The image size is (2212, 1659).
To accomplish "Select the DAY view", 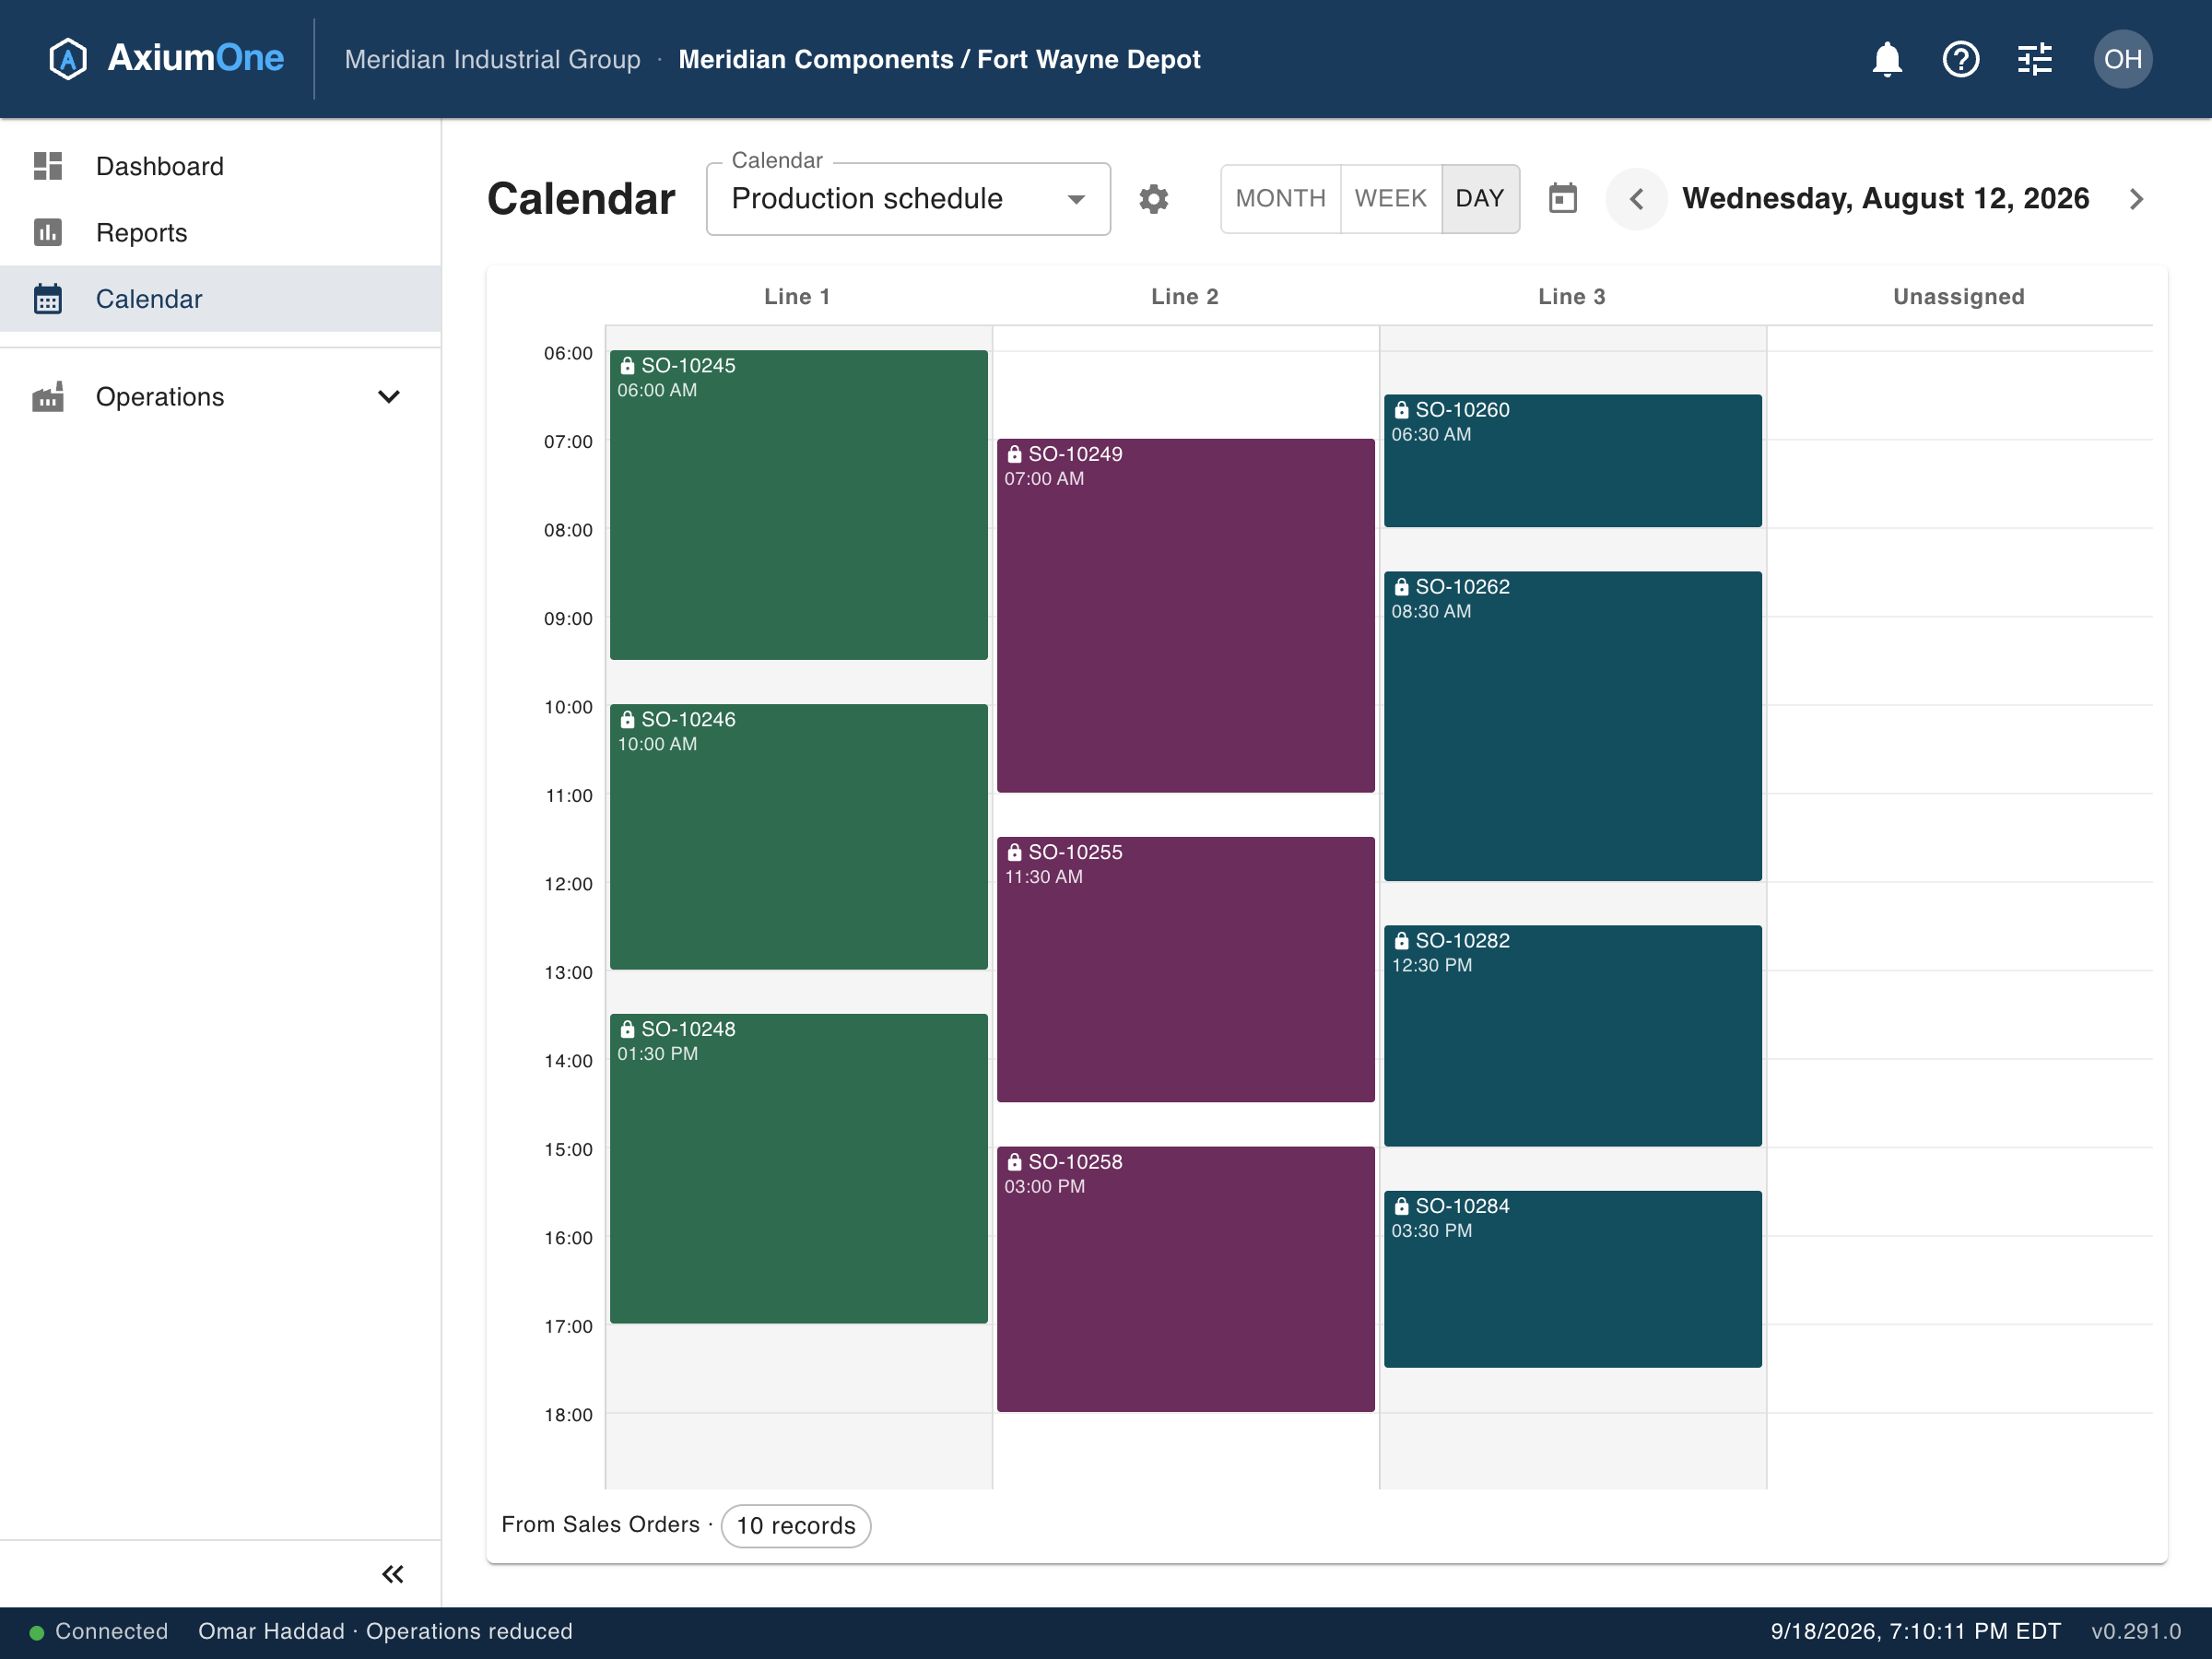I will 1480,199.
